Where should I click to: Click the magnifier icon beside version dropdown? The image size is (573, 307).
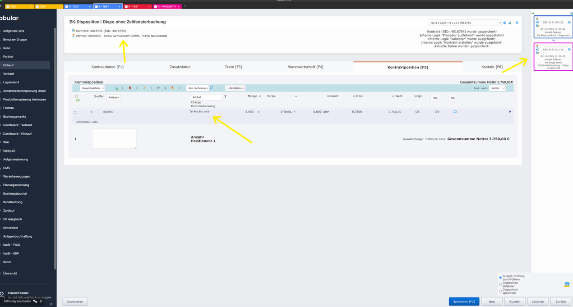pos(505,23)
